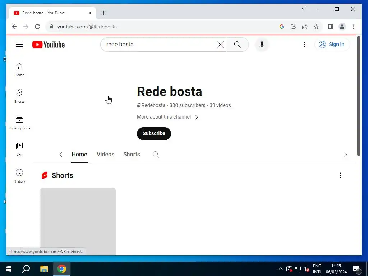This screenshot has width=368, height=276.
Task: Click the Chrome icon in the taskbar
Action: click(62, 269)
